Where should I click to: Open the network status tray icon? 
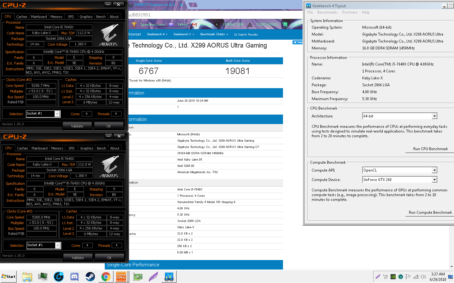point(416,277)
